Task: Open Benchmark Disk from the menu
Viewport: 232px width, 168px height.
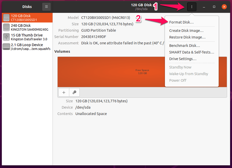Action: (x=185, y=46)
